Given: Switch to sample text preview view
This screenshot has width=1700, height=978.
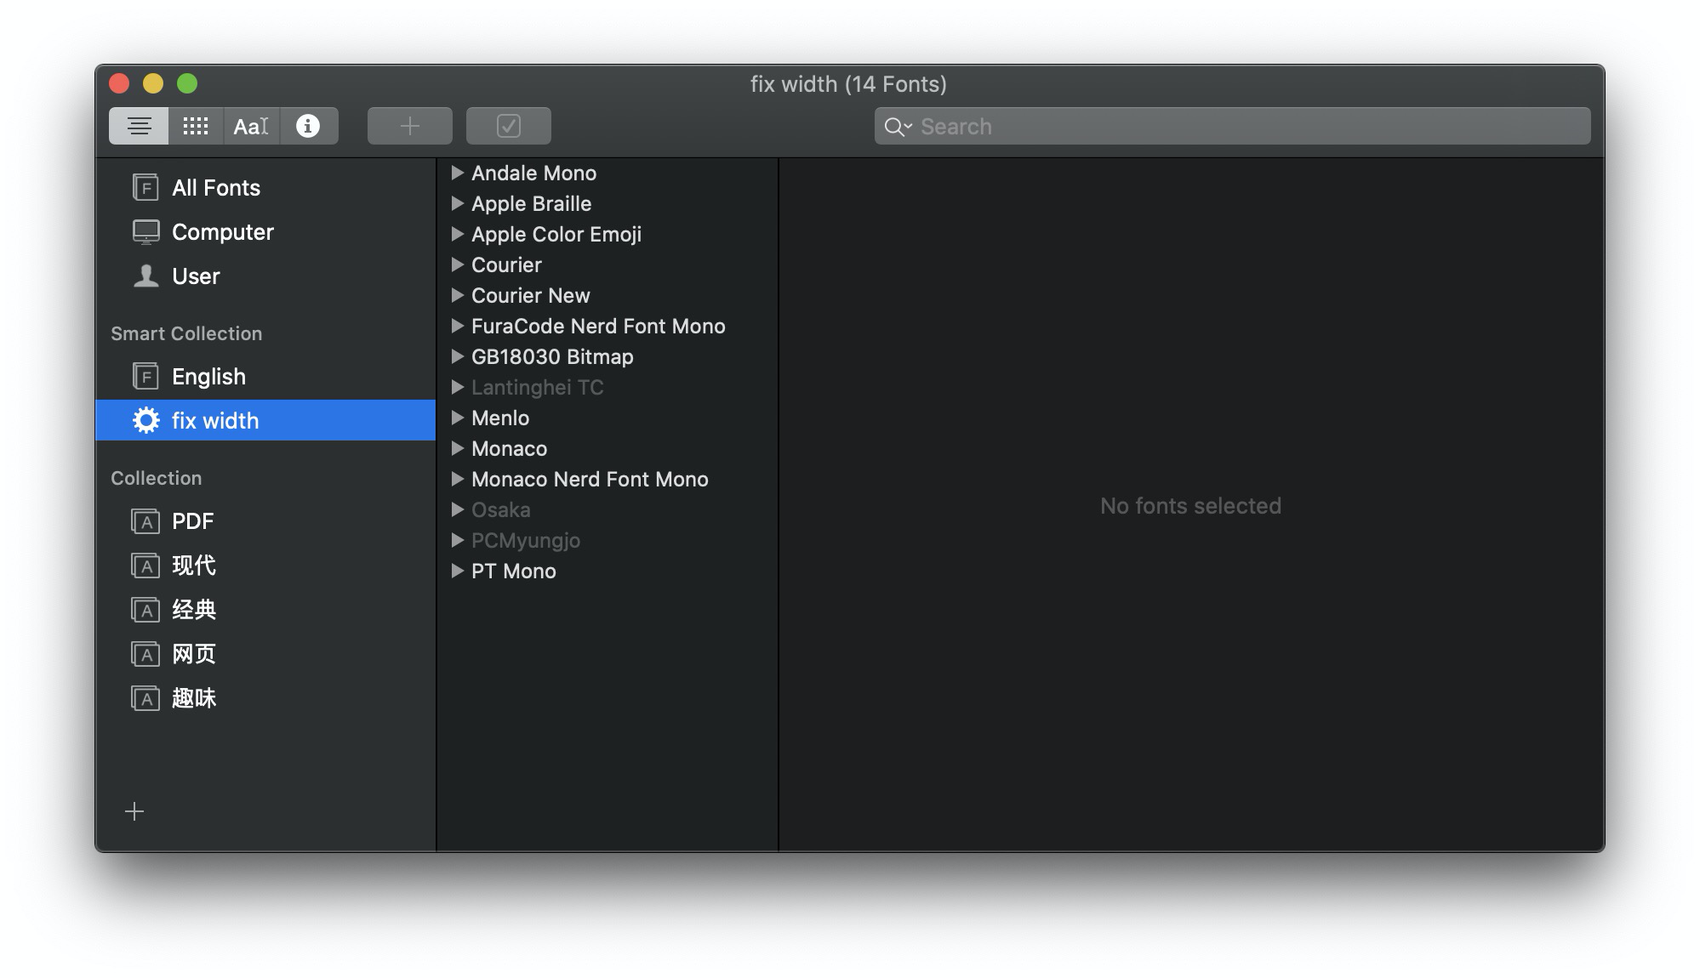Looking at the screenshot, I should coord(139,126).
